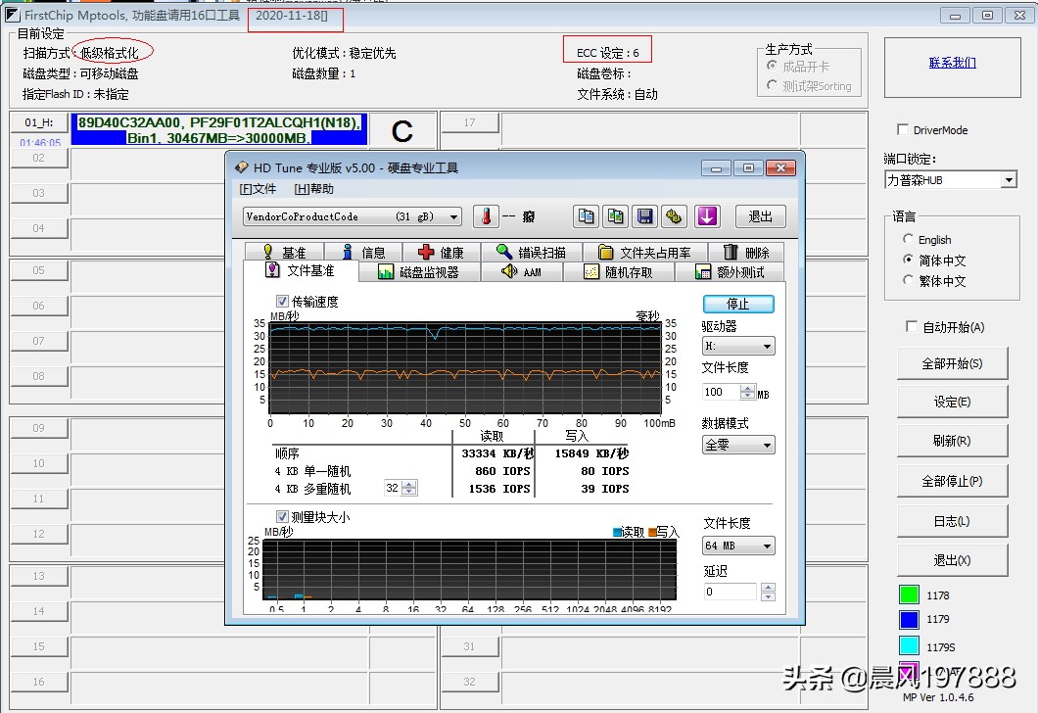The width and height of the screenshot is (1038, 713).
Task: Select the 繁体中文 language radio button
Action: [x=909, y=280]
